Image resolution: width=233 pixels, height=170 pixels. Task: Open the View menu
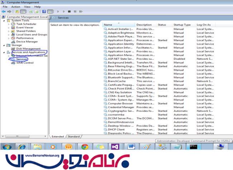coord(27,6)
